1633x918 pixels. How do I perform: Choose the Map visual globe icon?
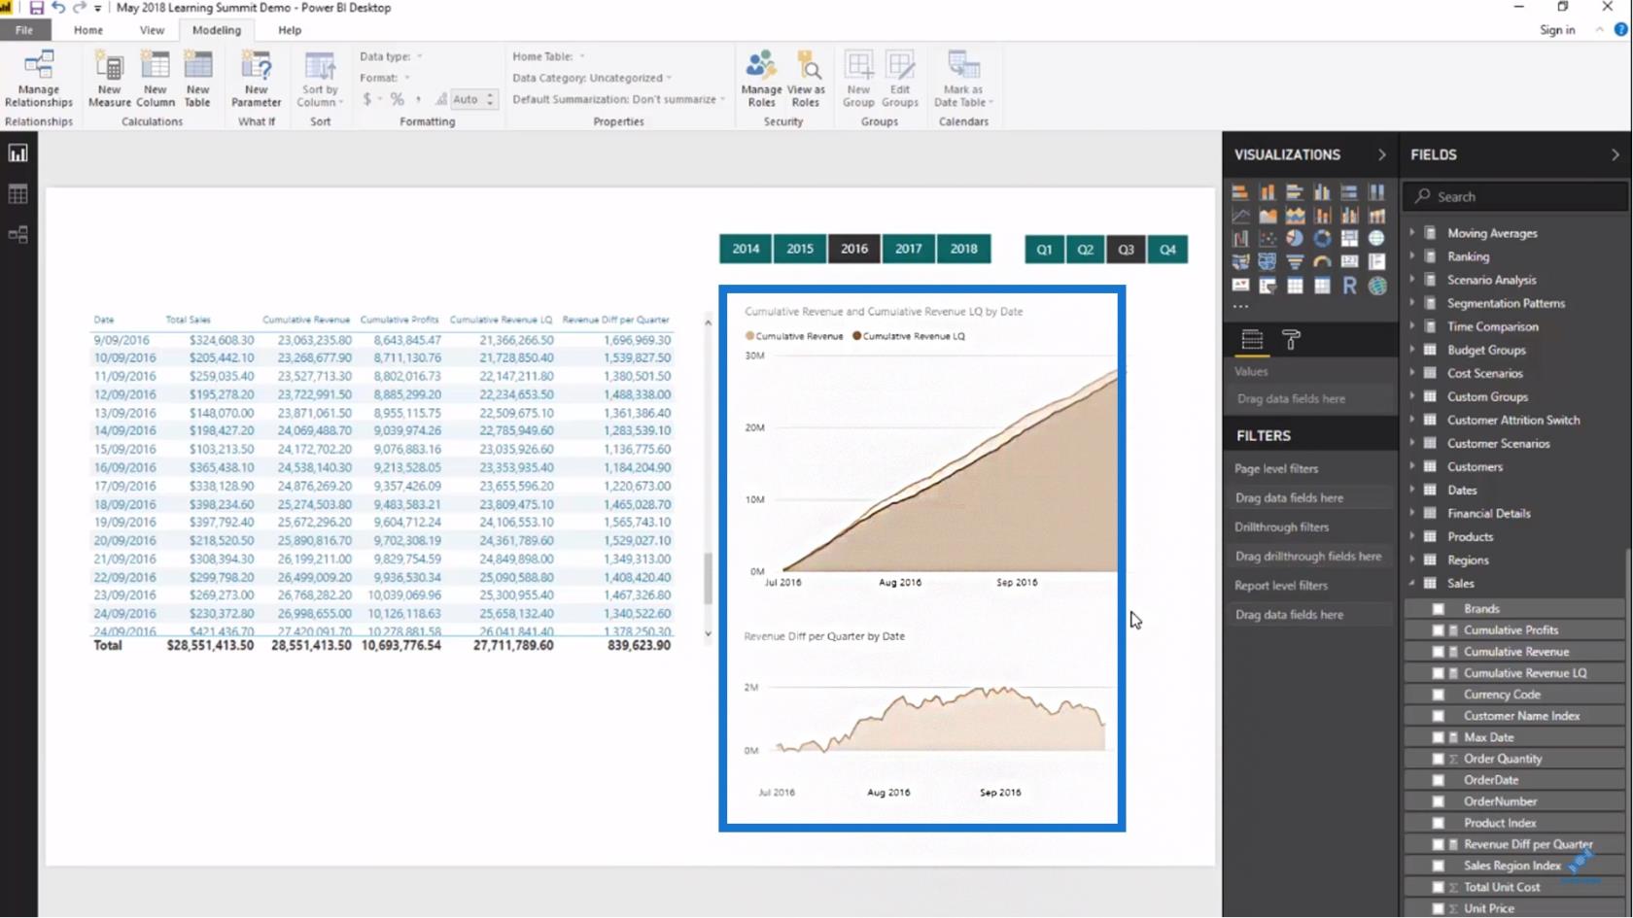coord(1376,238)
